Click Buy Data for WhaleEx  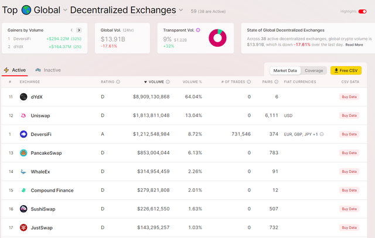tap(349, 172)
